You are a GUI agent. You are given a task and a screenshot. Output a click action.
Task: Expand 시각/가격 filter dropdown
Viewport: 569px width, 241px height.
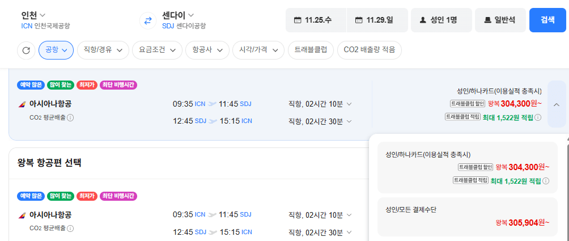[258, 50]
